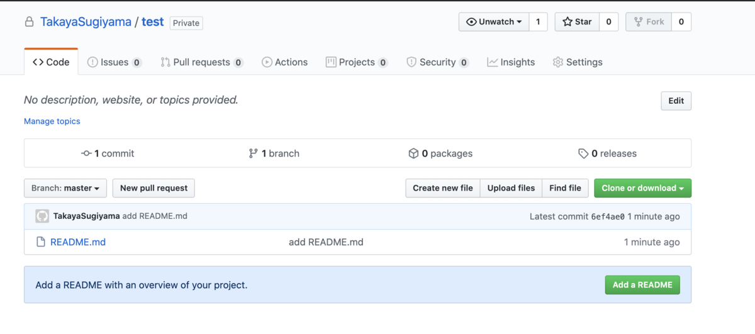755x334 pixels.
Task: Switch to the Issues tab
Action: [115, 62]
